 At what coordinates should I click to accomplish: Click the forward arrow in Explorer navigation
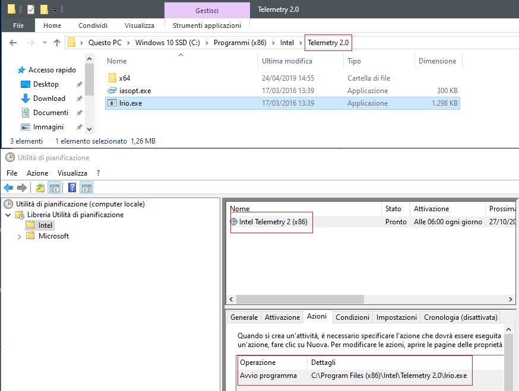(30, 43)
